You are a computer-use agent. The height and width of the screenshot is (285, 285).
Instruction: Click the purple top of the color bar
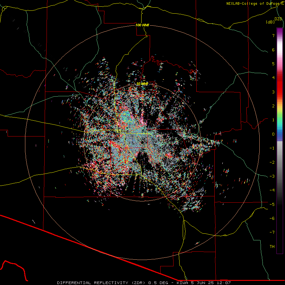280,31
